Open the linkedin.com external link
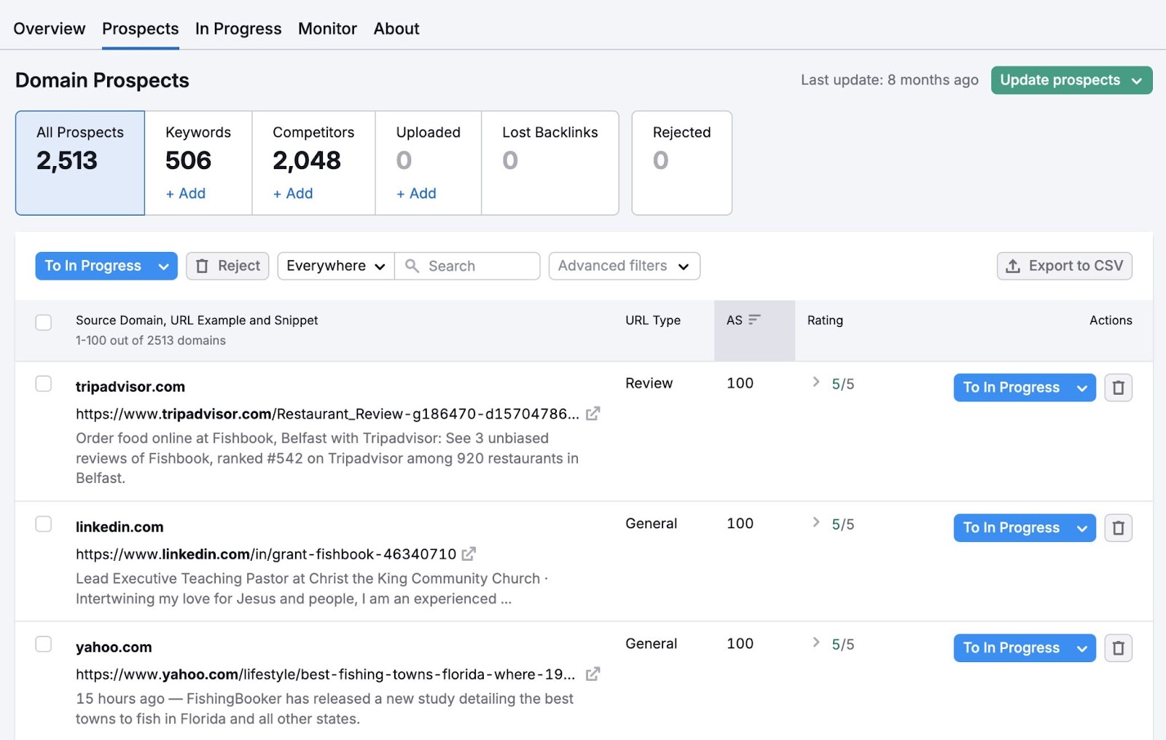 coord(470,554)
